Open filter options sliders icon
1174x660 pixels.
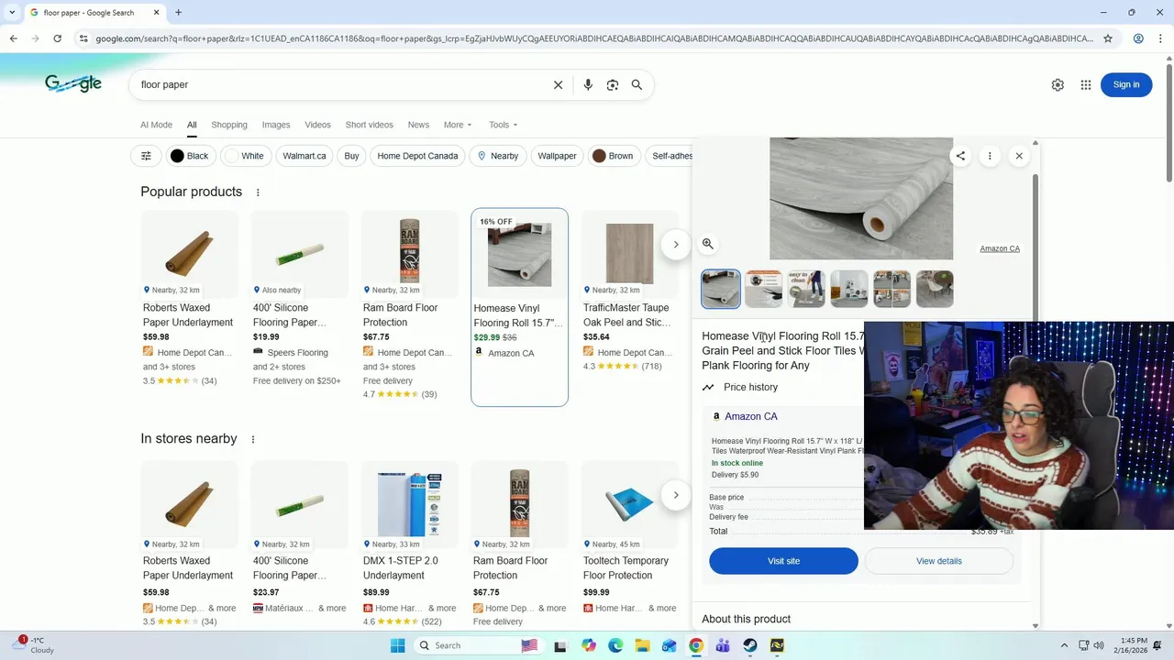tap(146, 156)
